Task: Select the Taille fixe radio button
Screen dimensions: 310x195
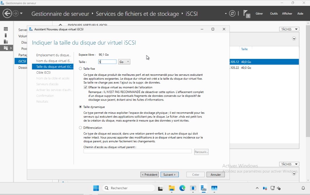Action: tap(80, 68)
